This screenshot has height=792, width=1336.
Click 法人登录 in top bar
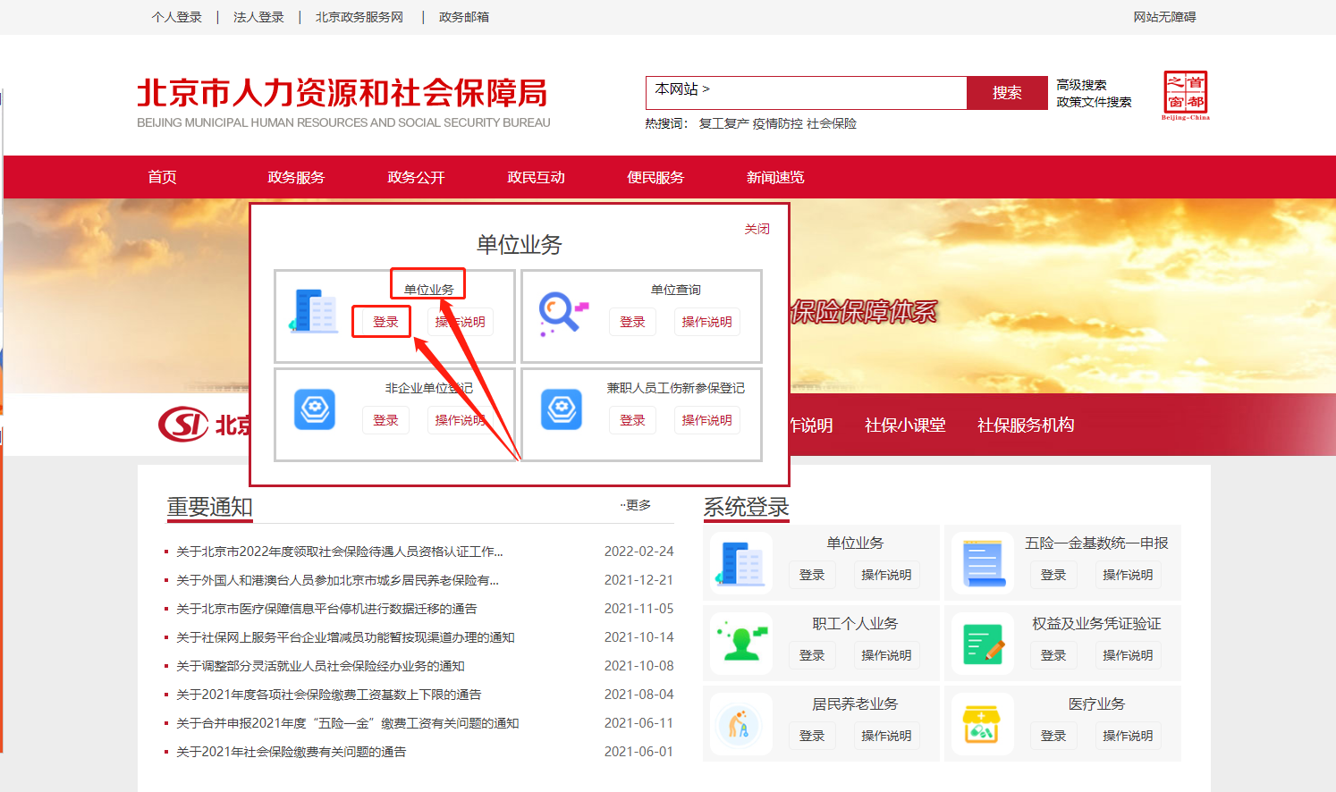[x=258, y=17]
